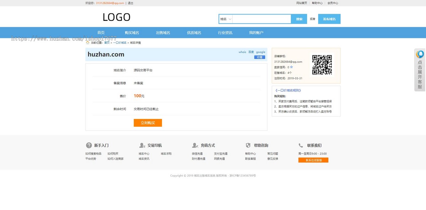Click the 未备案 record status text
This screenshot has height=210, width=426.
138,83
